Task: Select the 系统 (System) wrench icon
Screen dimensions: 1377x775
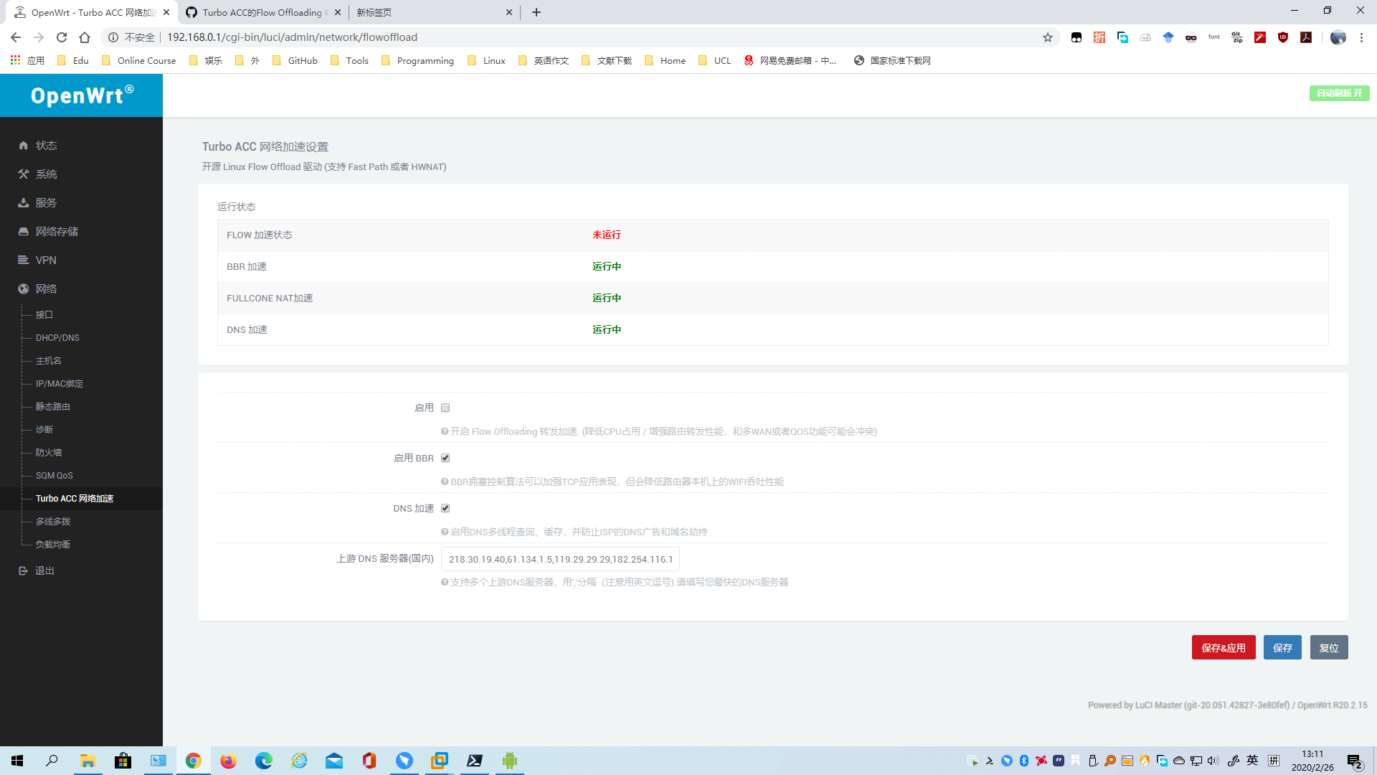Action: coord(24,174)
